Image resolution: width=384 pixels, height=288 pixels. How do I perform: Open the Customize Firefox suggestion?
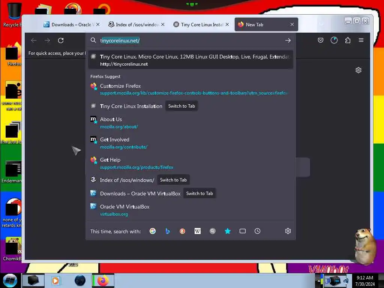coord(190,89)
